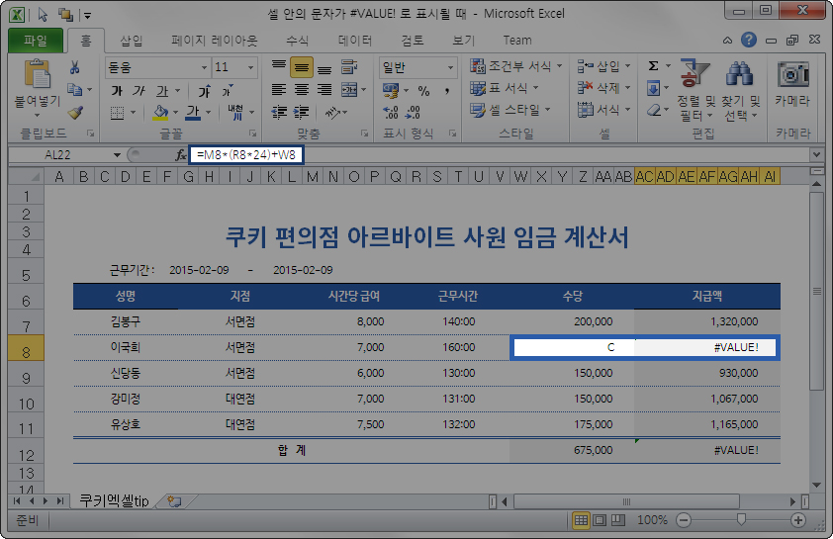This screenshot has width=833, height=539.
Task: Select the 쿠키엑셀tip sheet tab
Action: [114, 500]
